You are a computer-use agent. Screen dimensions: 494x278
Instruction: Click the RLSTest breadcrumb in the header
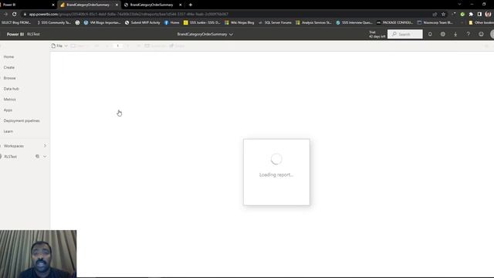(33, 34)
